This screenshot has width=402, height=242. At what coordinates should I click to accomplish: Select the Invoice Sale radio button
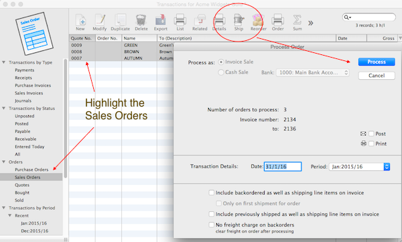[x=220, y=62]
